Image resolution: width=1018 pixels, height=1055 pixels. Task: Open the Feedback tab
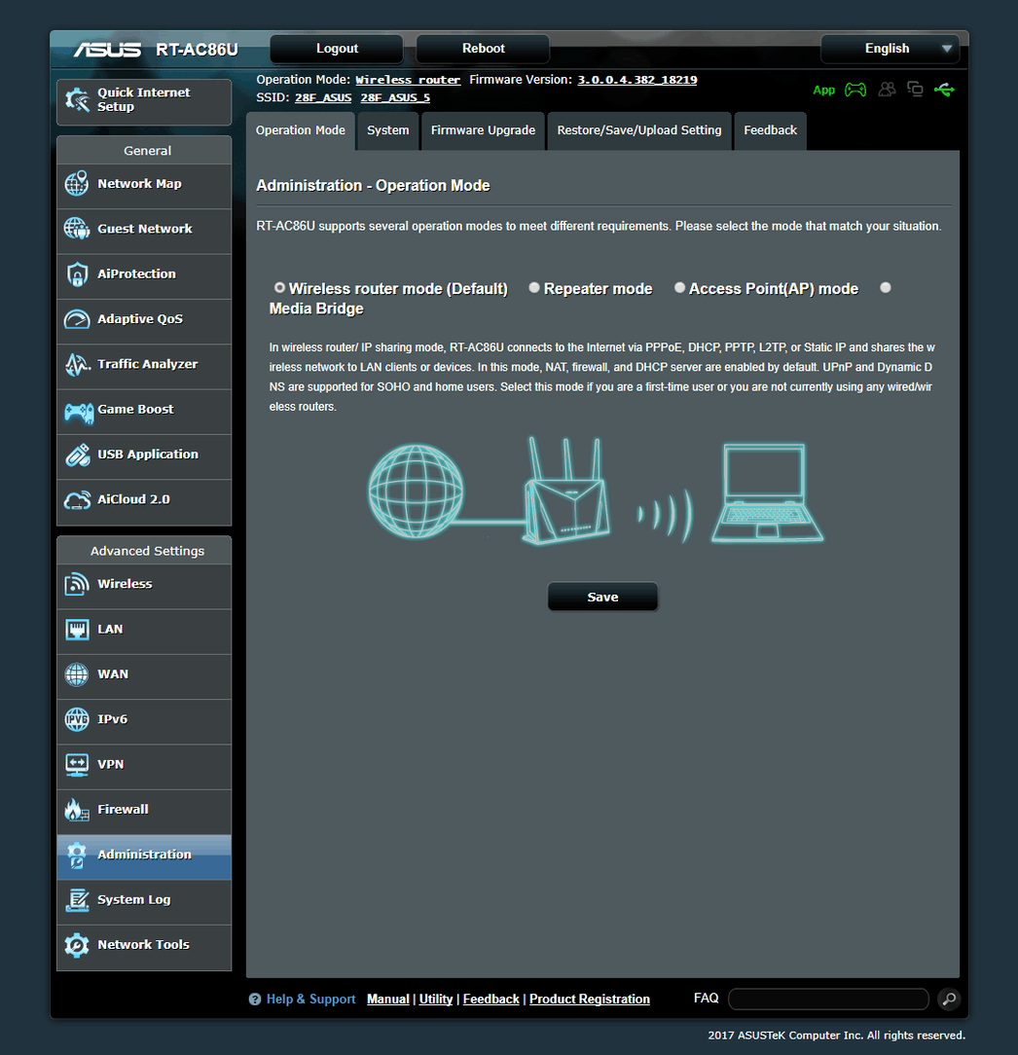tap(771, 130)
